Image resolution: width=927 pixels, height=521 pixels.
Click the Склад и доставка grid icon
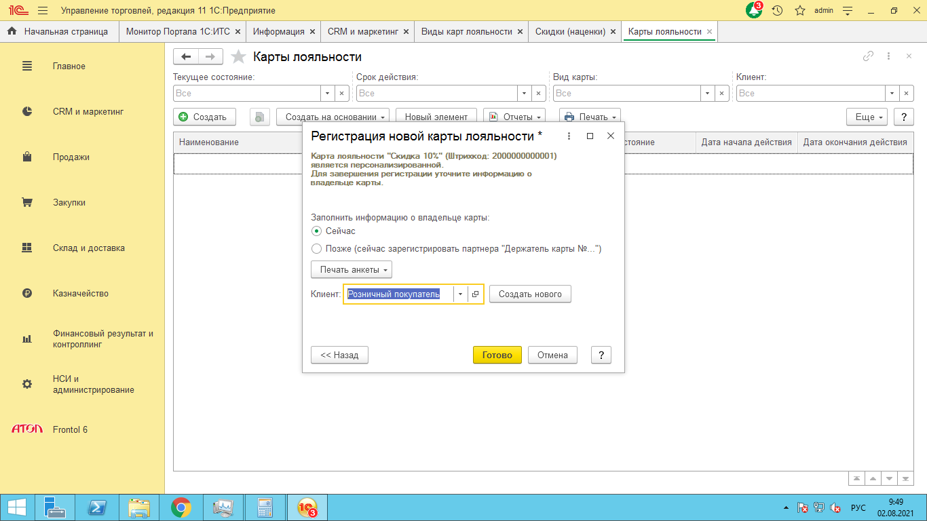27,248
